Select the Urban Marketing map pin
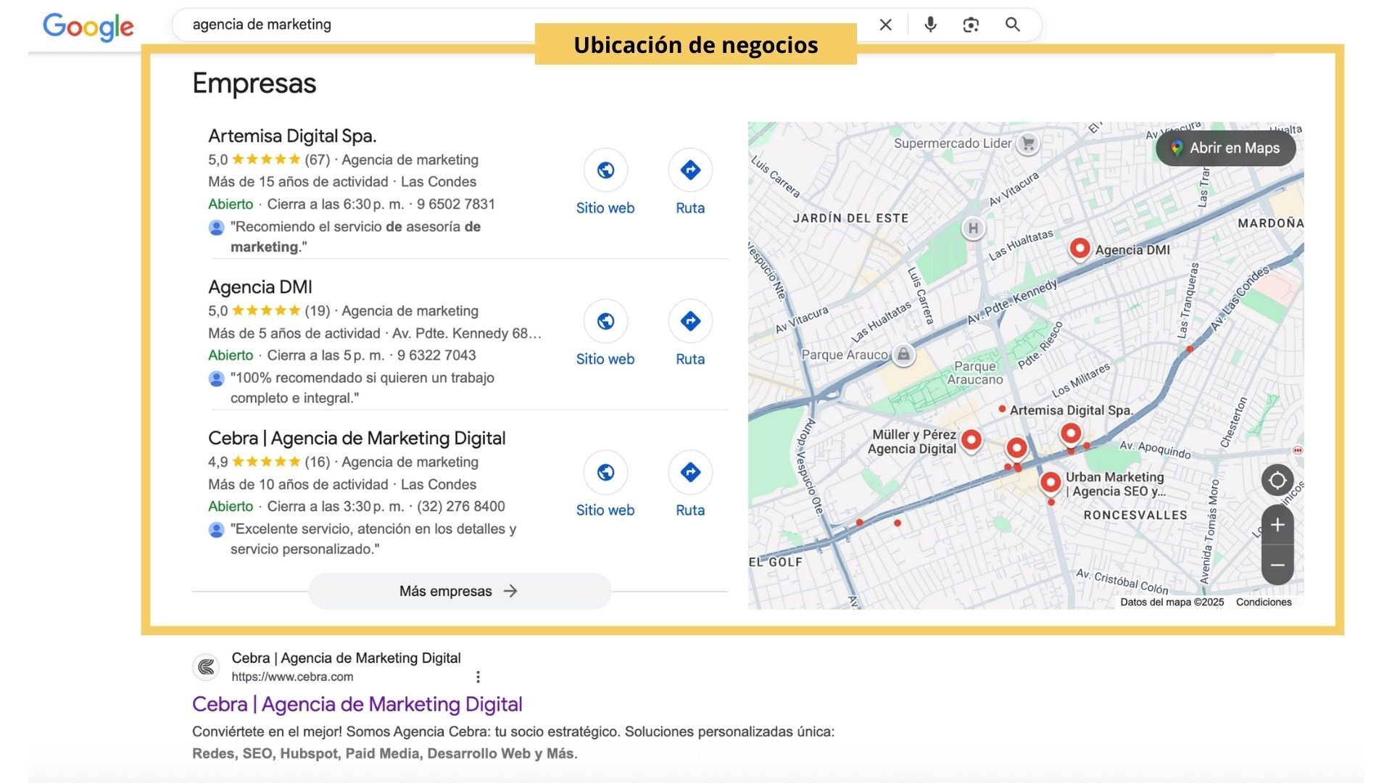 [x=1051, y=483]
